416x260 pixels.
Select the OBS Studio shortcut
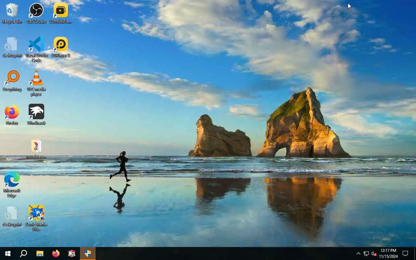(36, 13)
